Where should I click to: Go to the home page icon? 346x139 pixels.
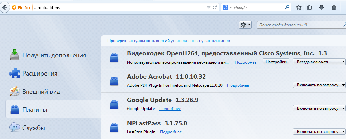pos(334,7)
